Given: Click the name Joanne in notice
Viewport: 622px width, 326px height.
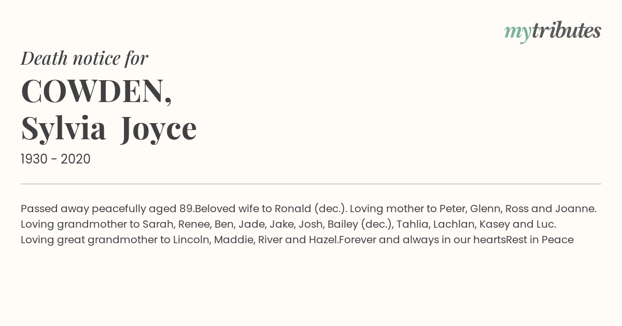Looking at the screenshot, I should click(x=574, y=209).
